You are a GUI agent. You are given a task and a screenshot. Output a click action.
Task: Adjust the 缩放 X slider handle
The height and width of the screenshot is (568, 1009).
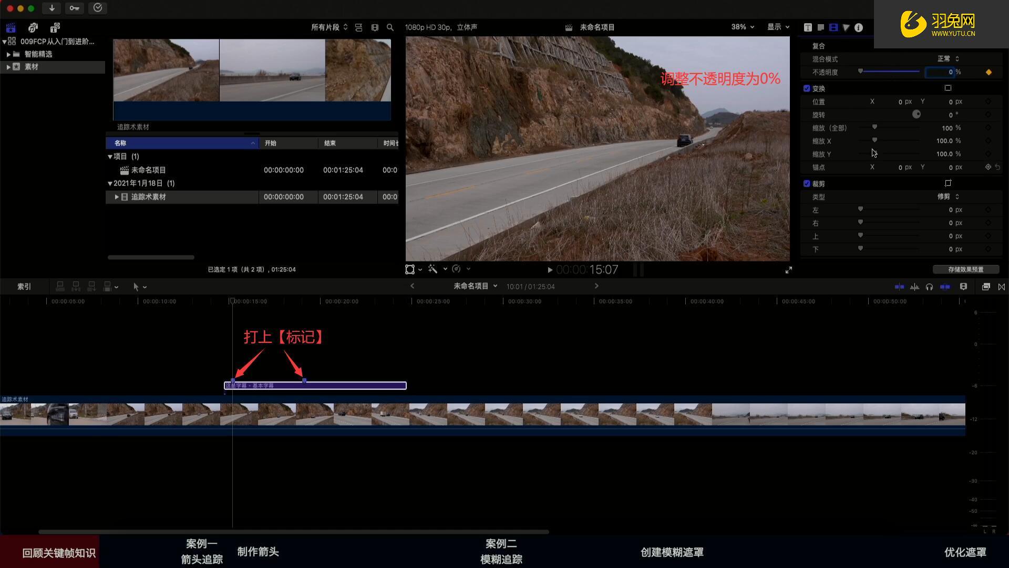coord(875,140)
